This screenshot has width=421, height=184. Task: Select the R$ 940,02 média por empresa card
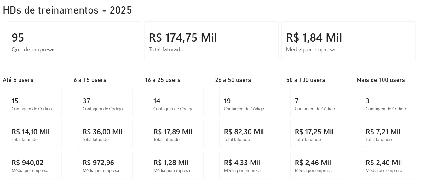coord(34,165)
